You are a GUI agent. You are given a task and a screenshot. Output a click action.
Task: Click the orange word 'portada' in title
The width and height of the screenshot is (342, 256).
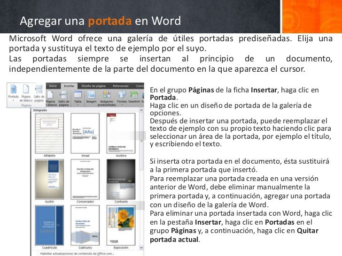pos(110,21)
